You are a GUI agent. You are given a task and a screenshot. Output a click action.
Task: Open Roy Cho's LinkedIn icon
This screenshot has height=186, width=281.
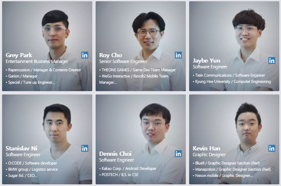178,55
